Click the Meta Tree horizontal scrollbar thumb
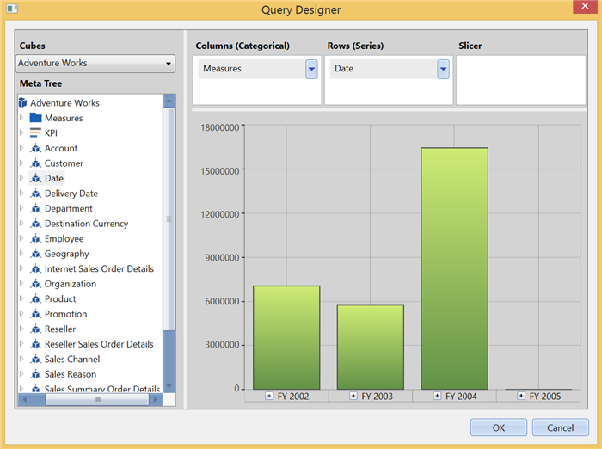 [97, 399]
